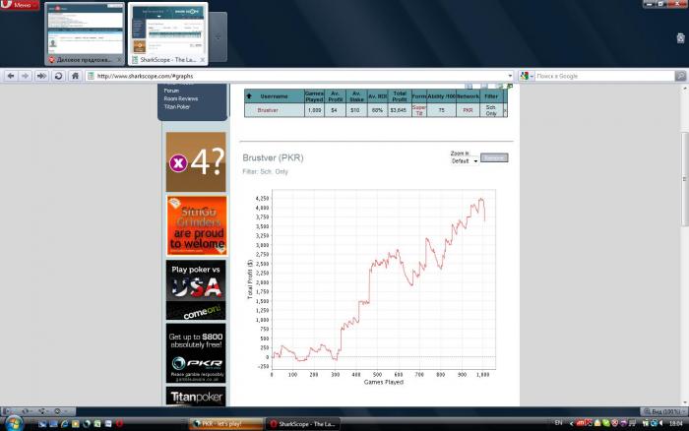Launch Internet Explorer from quick launch
This screenshot has width=689, height=431.
[x=65, y=424]
